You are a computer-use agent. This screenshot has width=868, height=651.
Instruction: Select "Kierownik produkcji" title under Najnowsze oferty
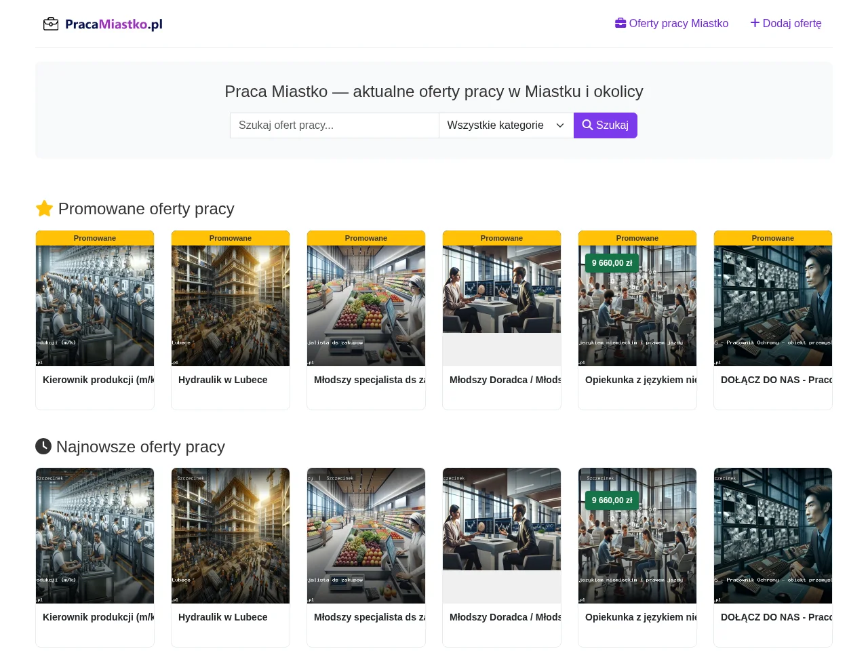tap(98, 617)
